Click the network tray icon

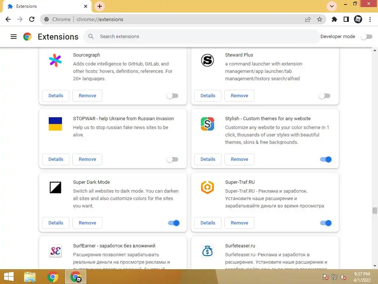click(x=334, y=277)
